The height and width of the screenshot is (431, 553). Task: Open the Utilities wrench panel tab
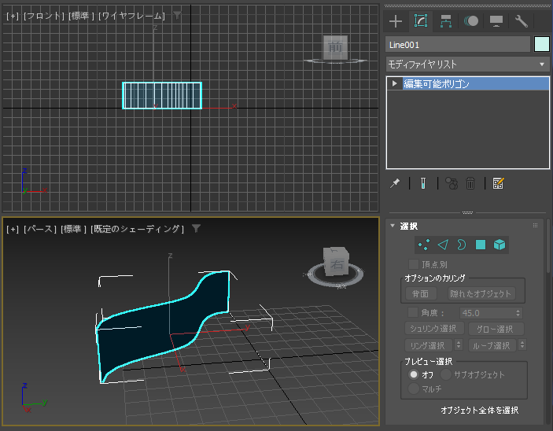[521, 21]
